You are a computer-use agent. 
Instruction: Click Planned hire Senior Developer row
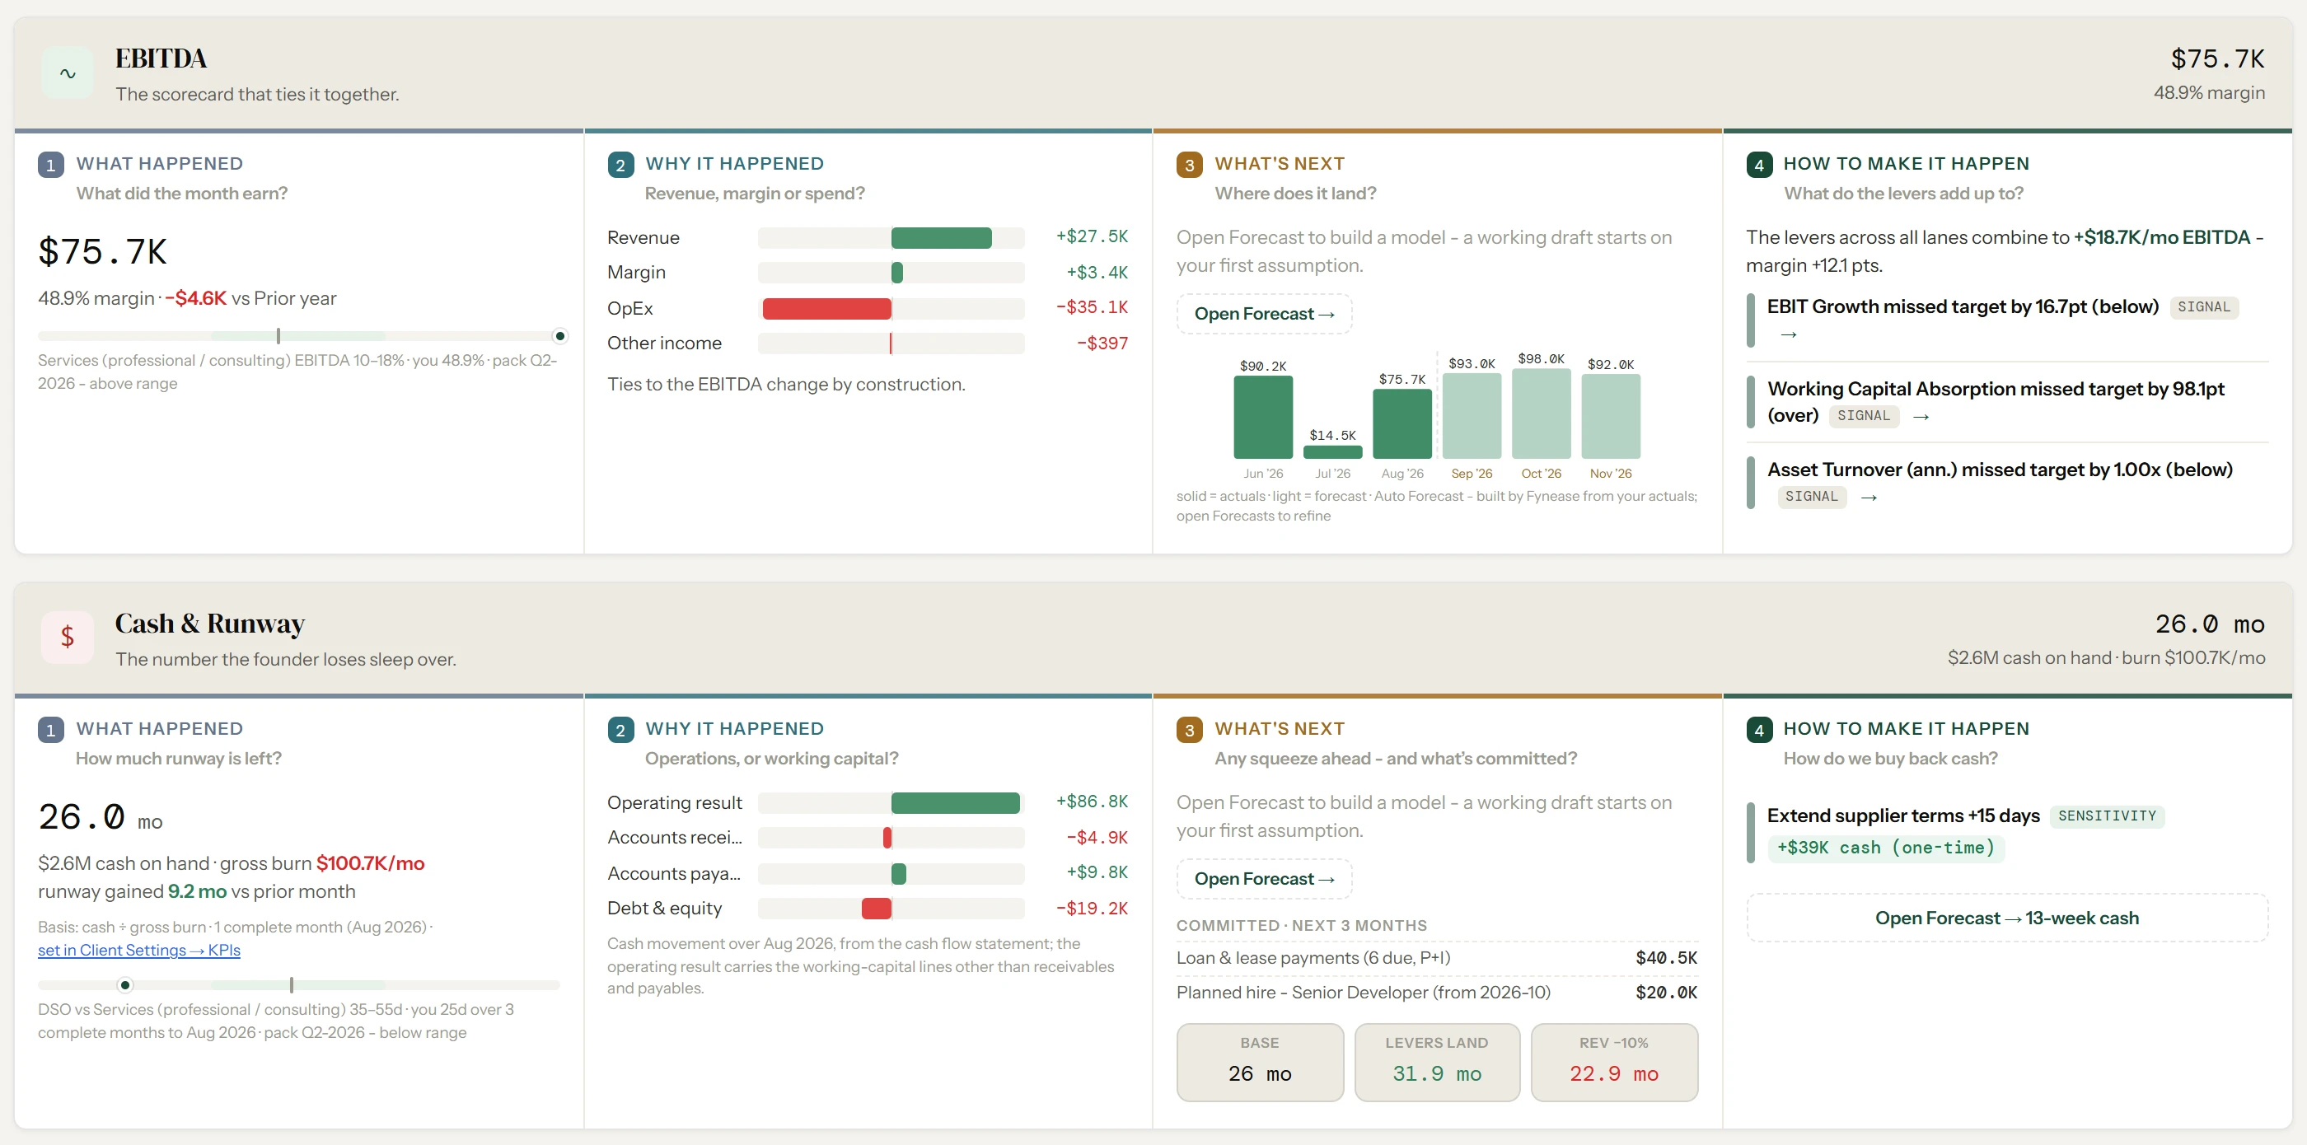pyautogui.click(x=1436, y=992)
